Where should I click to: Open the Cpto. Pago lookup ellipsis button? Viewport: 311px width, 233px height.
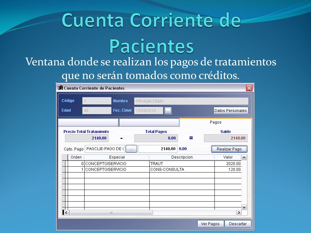(x=131, y=149)
